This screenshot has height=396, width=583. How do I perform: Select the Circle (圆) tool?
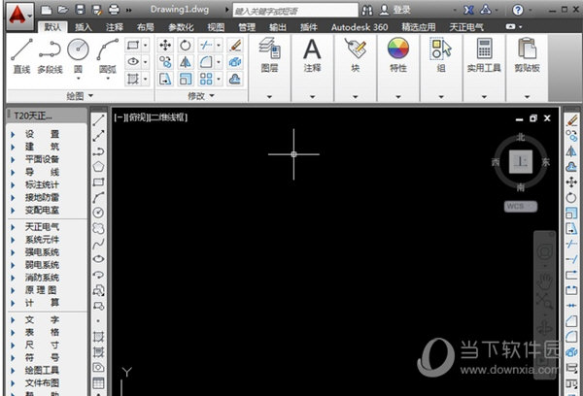(78, 55)
